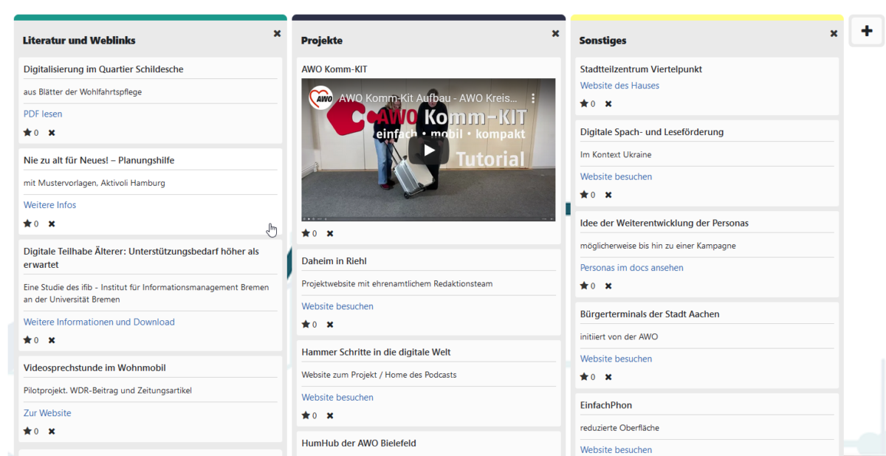Click the Daheim in Riehl card title
This screenshot has width=886, height=456.
point(334,261)
